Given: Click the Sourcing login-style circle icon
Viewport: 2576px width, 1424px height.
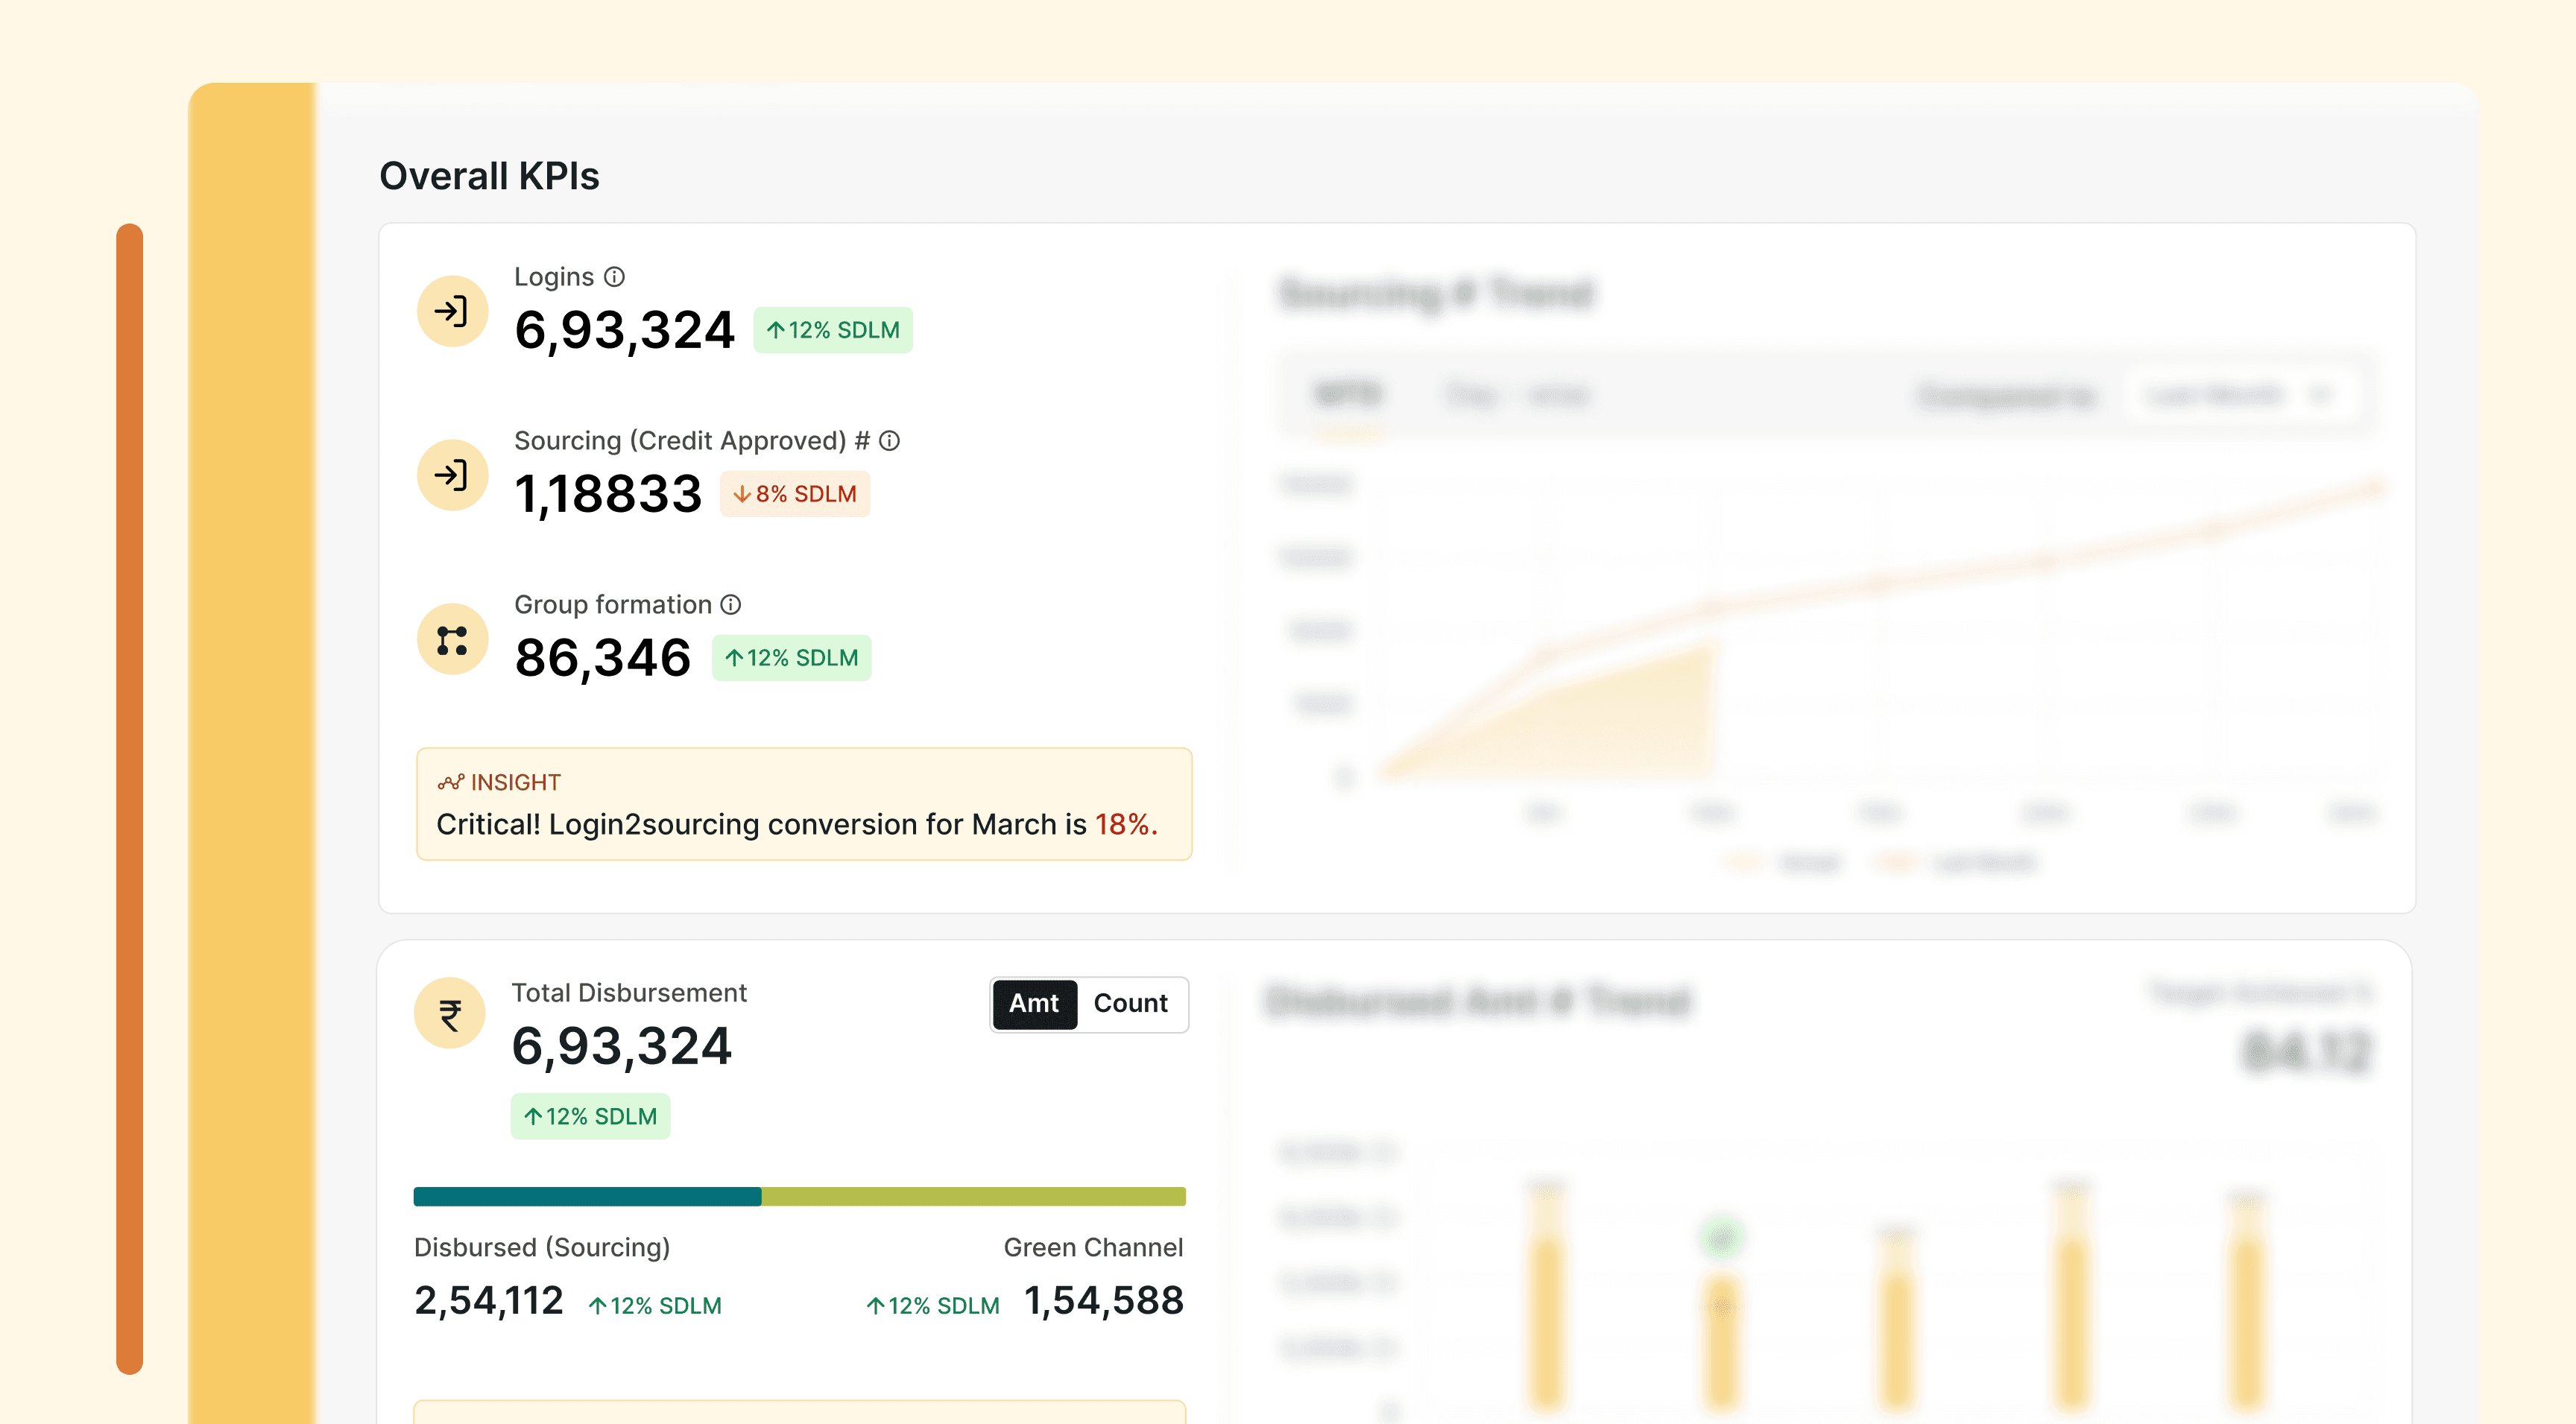Looking at the screenshot, I should (x=452, y=475).
